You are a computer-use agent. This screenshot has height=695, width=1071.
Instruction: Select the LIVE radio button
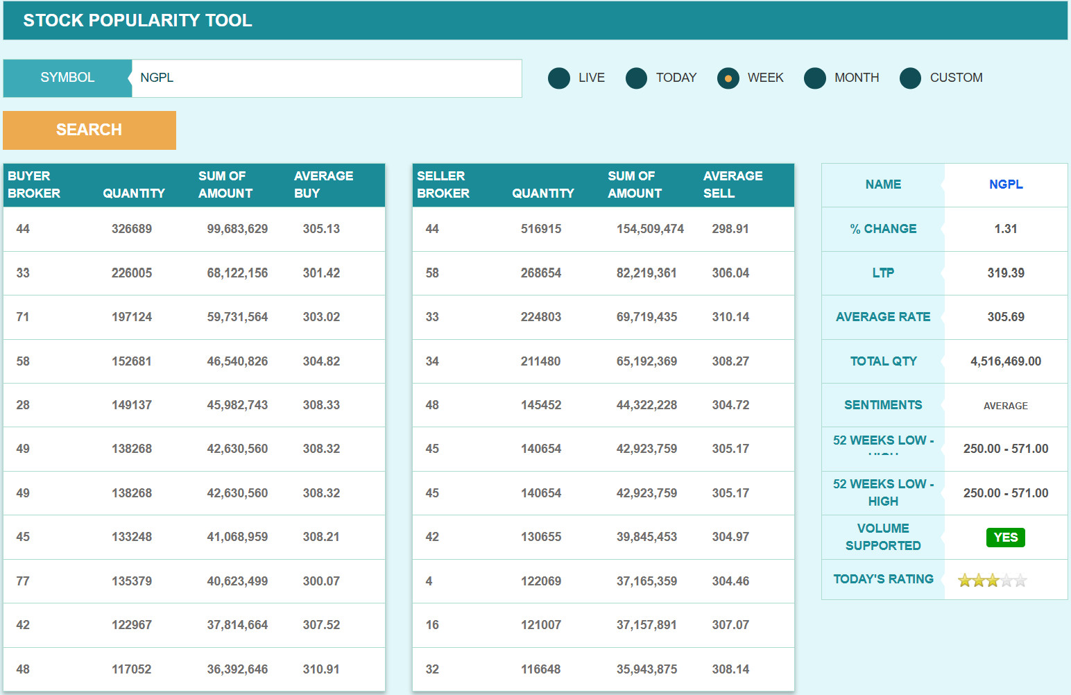tap(559, 78)
